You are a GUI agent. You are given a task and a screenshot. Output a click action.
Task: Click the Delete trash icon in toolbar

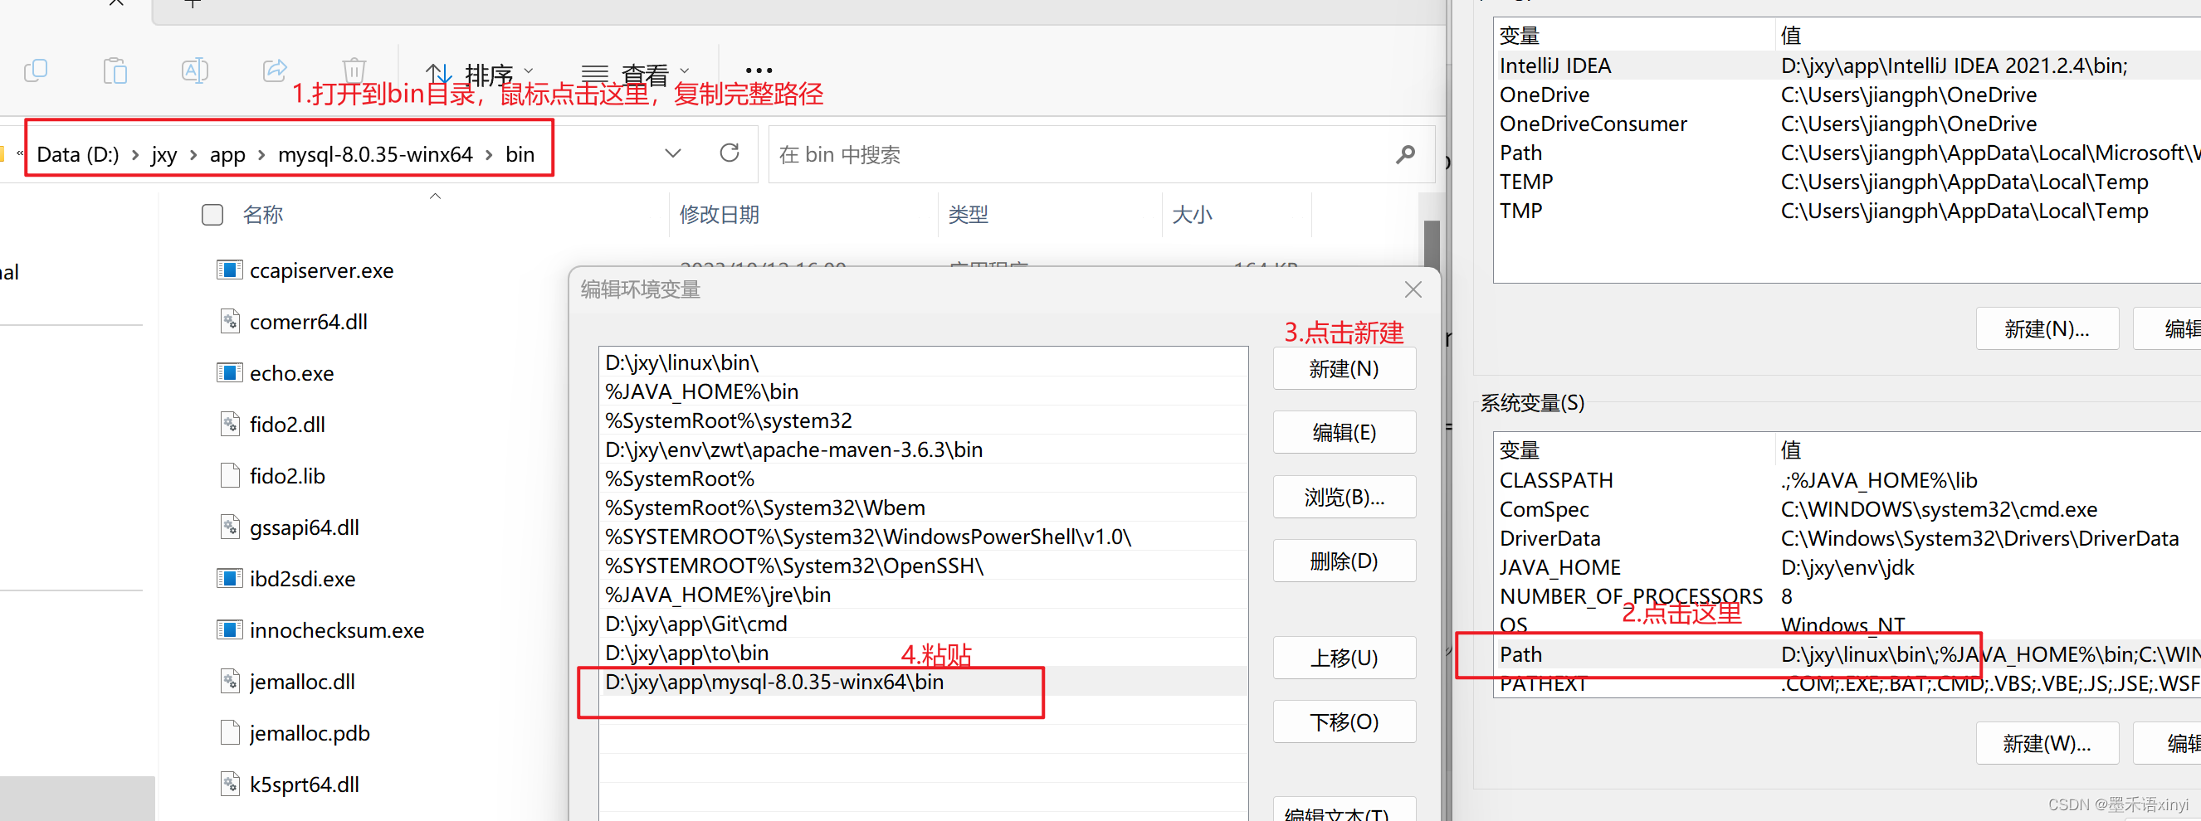click(x=354, y=70)
